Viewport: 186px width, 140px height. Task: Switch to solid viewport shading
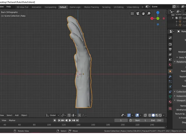pos(153,115)
